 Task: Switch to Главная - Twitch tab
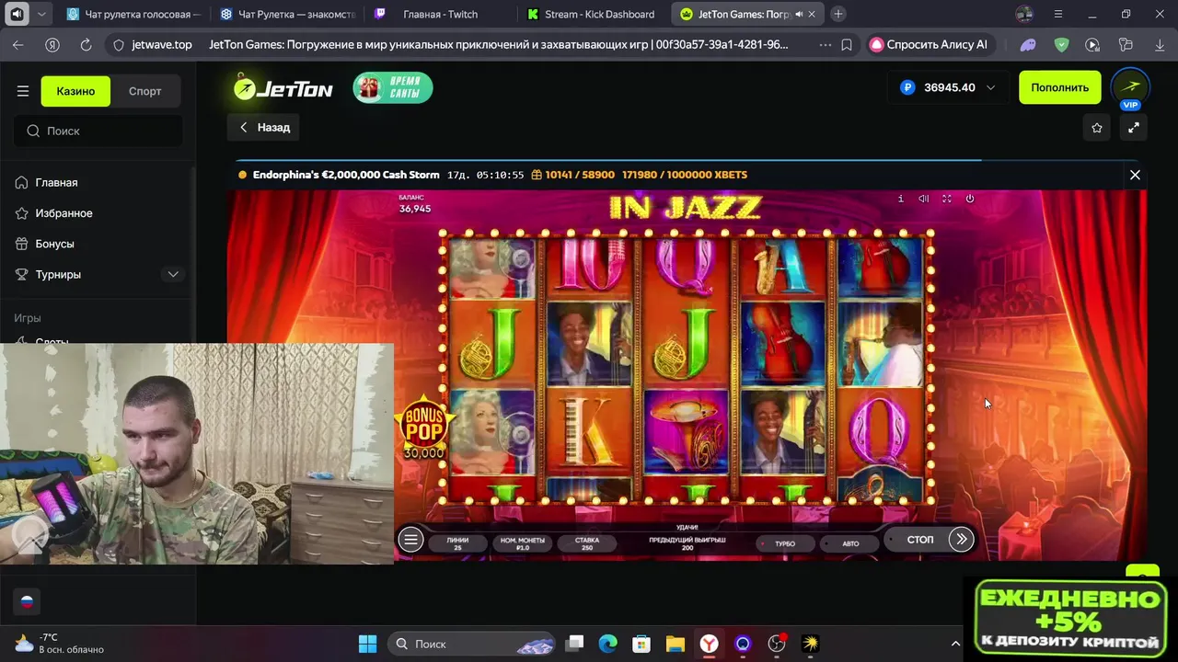pos(441,14)
